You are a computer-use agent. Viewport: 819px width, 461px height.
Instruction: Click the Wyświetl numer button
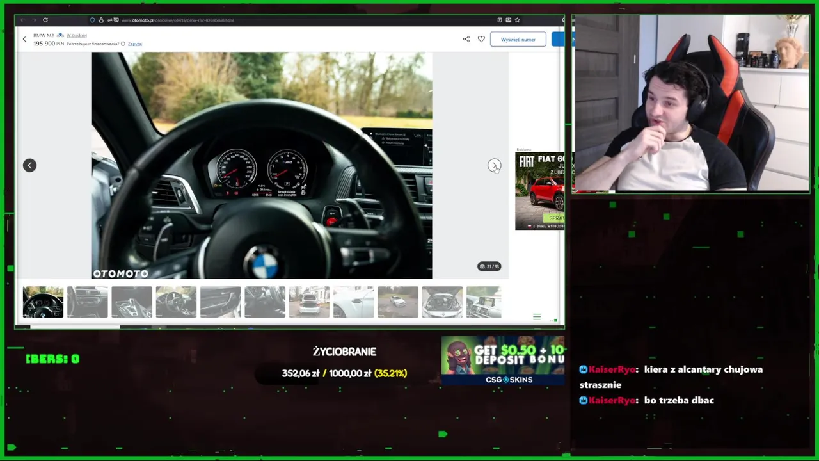coord(518,39)
